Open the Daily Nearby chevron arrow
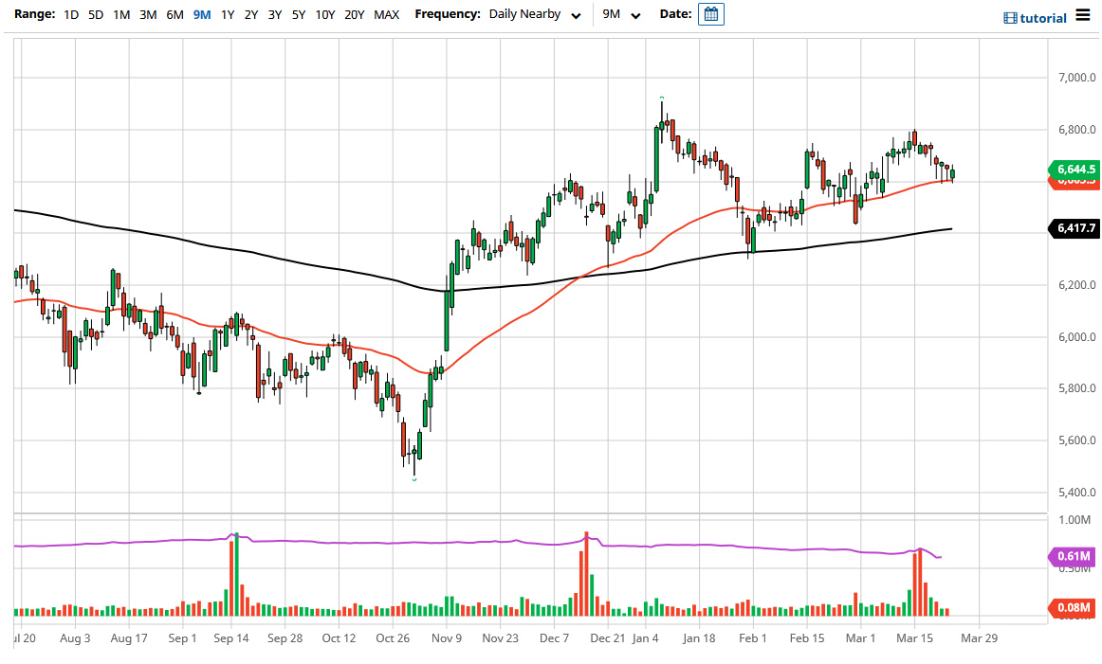This screenshot has width=1102, height=664. 576,15
